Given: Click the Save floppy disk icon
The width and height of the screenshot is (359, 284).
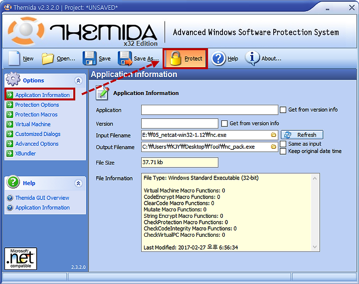Looking at the screenshot, I should (x=89, y=59).
